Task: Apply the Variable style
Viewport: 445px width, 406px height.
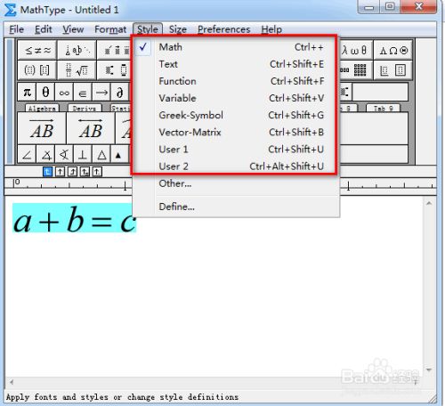Action: pyautogui.click(x=235, y=98)
